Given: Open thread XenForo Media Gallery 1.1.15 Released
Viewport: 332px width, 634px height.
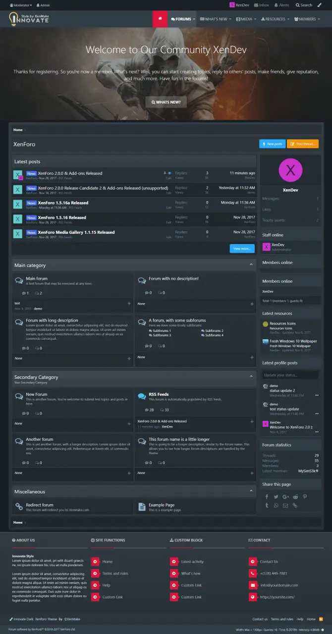Looking at the screenshot, I should click(76, 232).
